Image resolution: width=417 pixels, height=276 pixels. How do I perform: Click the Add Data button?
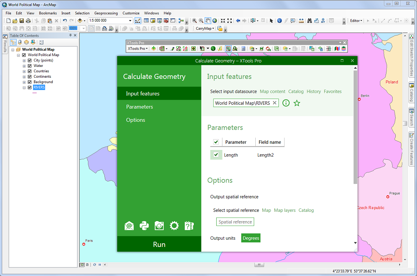point(80,21)
